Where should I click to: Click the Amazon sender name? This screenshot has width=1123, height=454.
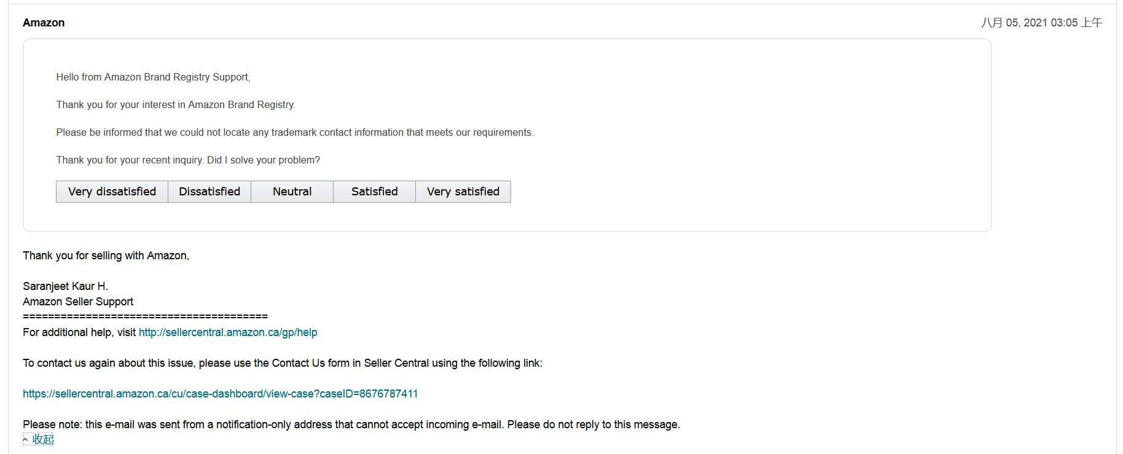click(x=44, y=23)
